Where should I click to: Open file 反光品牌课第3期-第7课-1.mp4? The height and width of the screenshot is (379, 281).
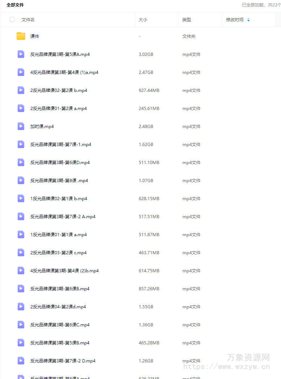tap(61, 145)
